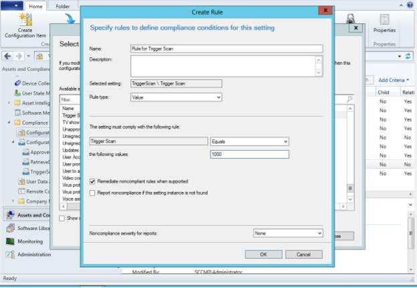Image resolution: width=417 pixels, height=288 pixels.
Task: Click the blue help icon
Action: 410,6
